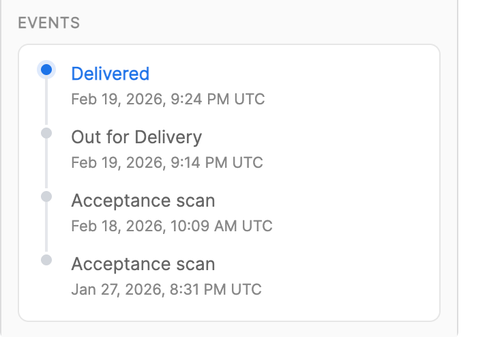
Task: Click the Out for Delivery event title
Action: click(136, 137)
